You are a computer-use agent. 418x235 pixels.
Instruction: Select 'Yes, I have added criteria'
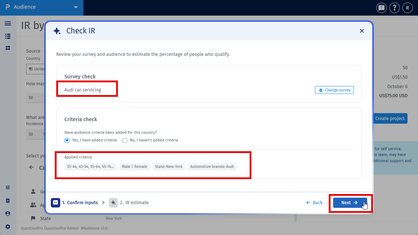point(91,140)
